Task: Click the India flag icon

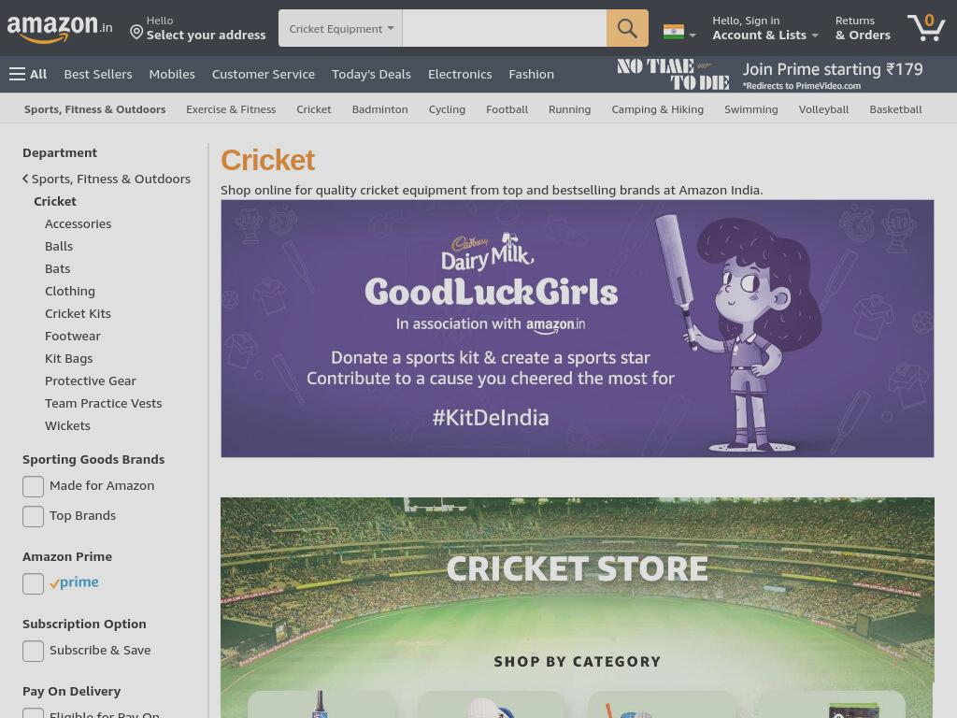Action: tap(673, 32)
